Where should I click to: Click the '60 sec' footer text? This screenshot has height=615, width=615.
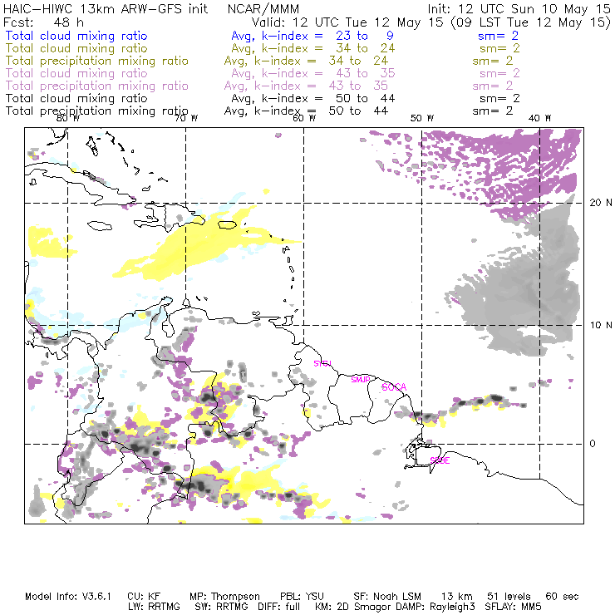562,597
